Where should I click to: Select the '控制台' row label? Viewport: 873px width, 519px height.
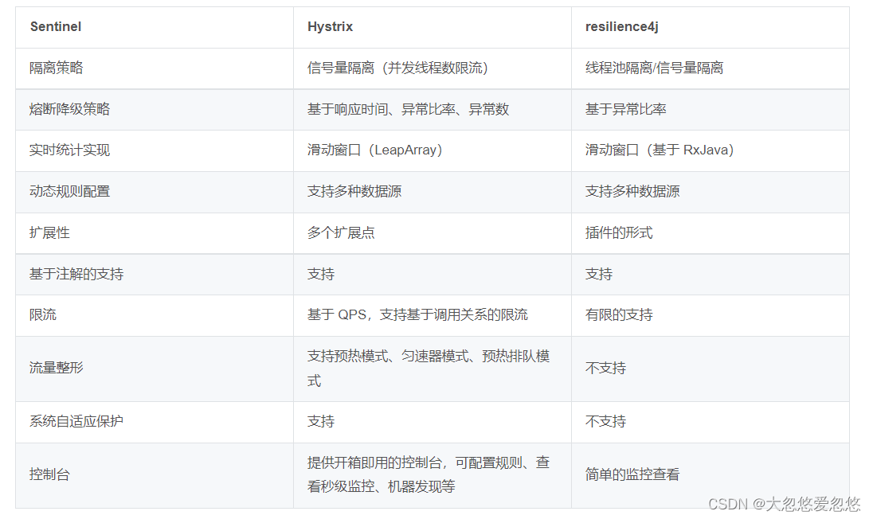[49, 474]
